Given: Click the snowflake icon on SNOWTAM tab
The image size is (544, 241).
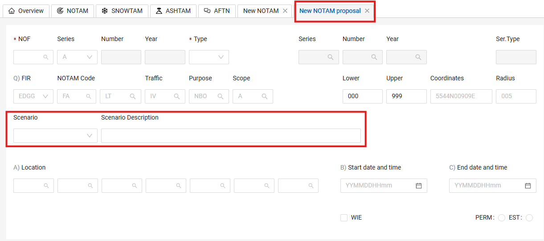Looking at the screenshot, I should tap(105, 11).
